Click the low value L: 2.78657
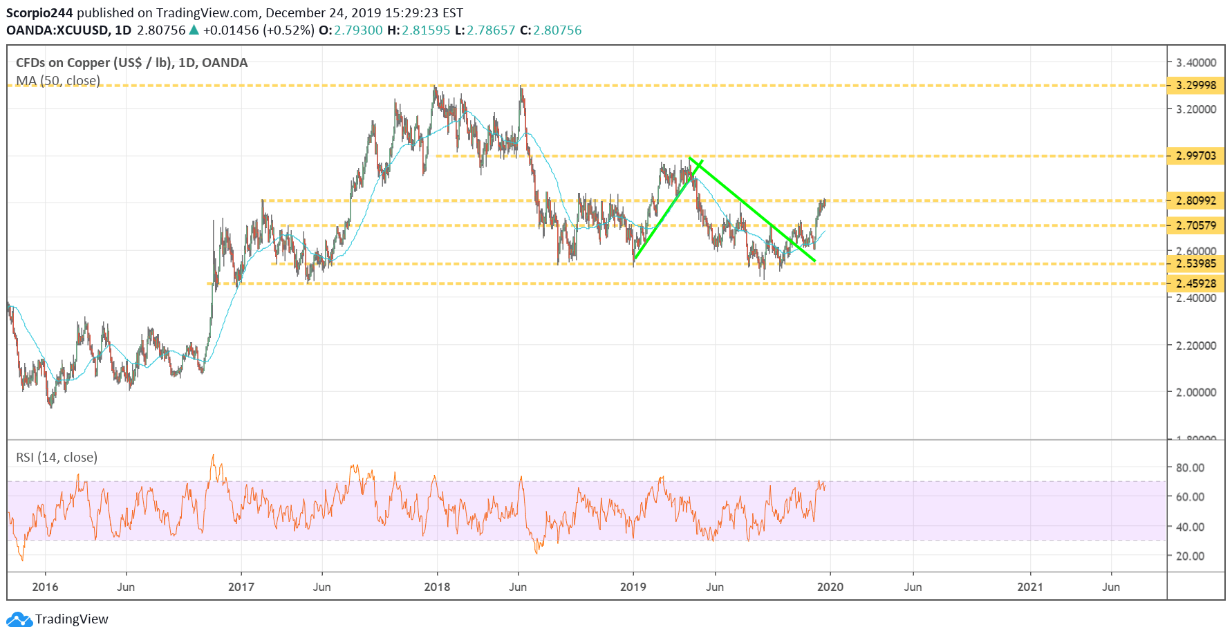The width and height of the screenshot is (1232, 638). tap(491, 30)
